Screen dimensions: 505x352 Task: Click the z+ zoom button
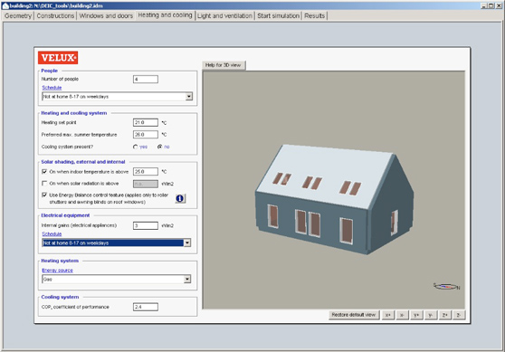(444, 315)
